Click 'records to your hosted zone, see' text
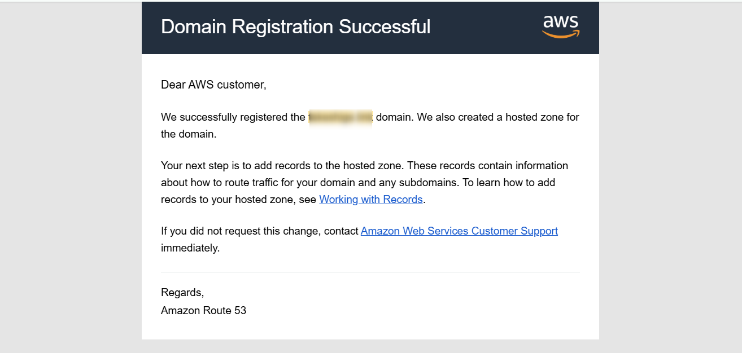 tap(238, 200)
